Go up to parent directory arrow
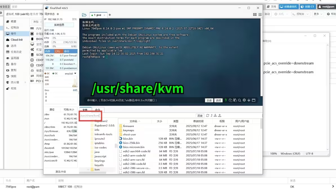 [x=212, y=115]
